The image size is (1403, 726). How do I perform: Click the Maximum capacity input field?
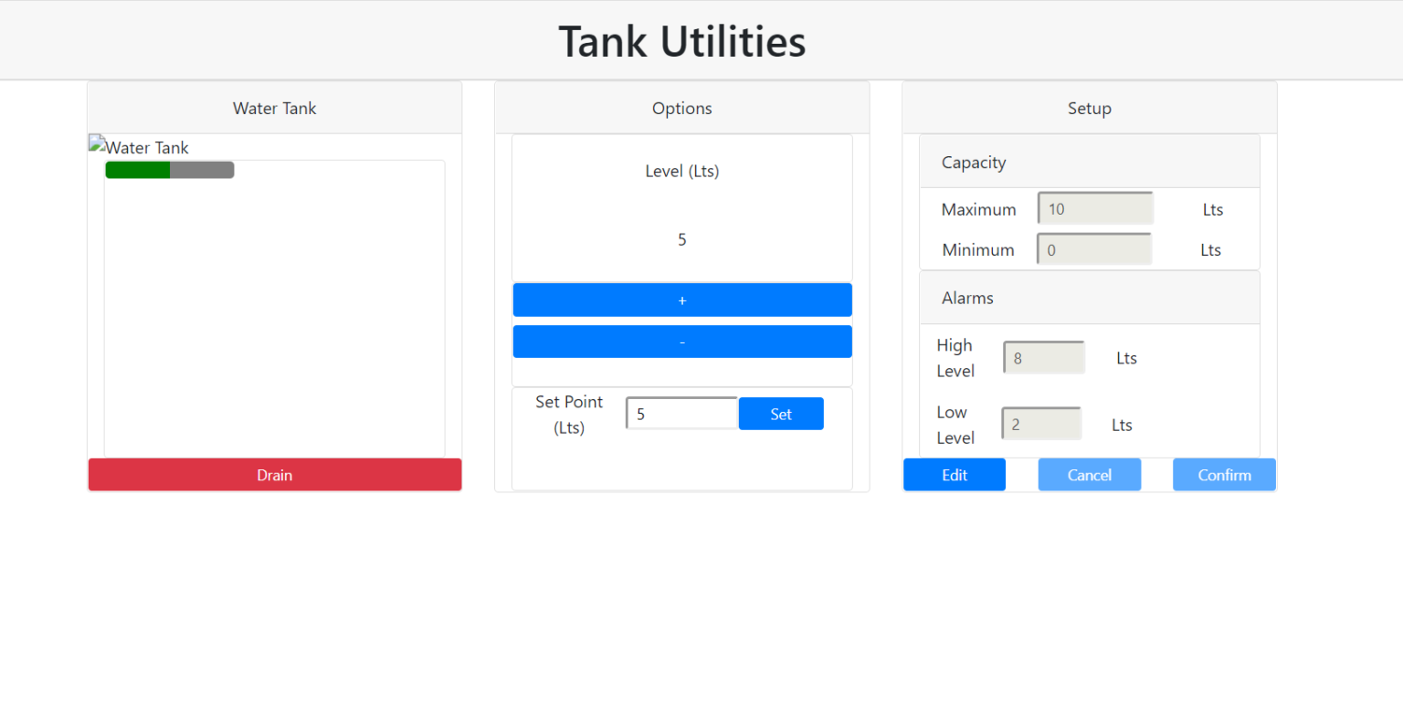pyautogui.click(x=1095, y=209)
